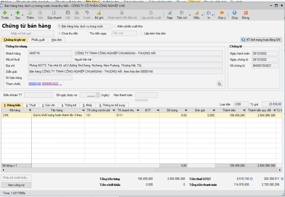
Task: Open the Tiện ích tools icon
Action: click(182, 13)
